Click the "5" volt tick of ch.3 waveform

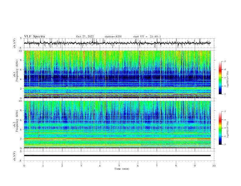click(21, 151)
